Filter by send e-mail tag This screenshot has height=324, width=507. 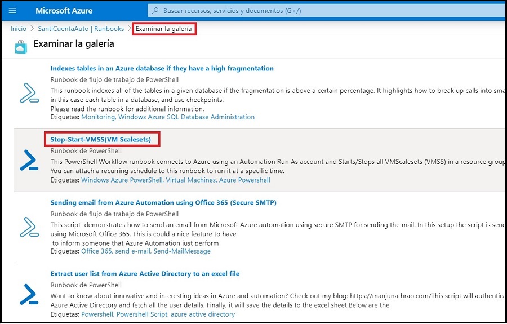(133, 251)
